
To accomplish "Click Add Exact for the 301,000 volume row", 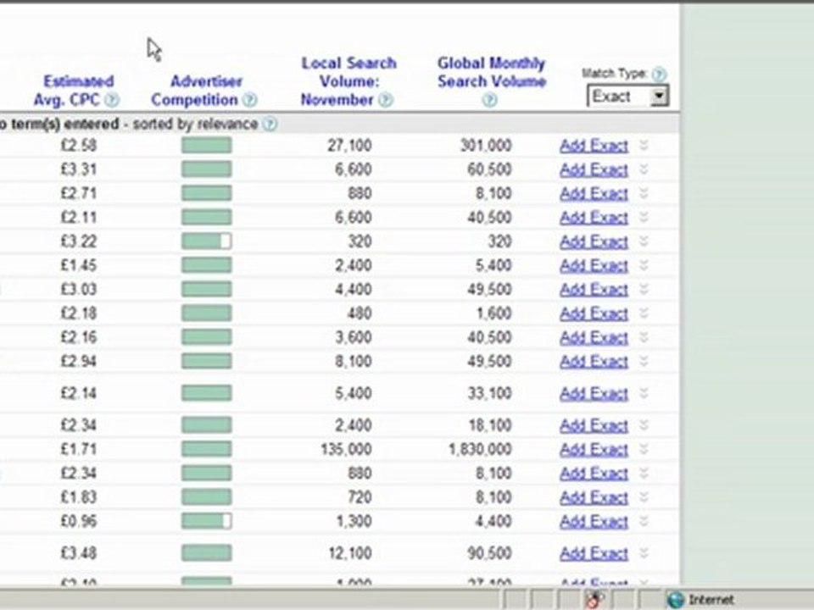I will click(x=594, y=146).
